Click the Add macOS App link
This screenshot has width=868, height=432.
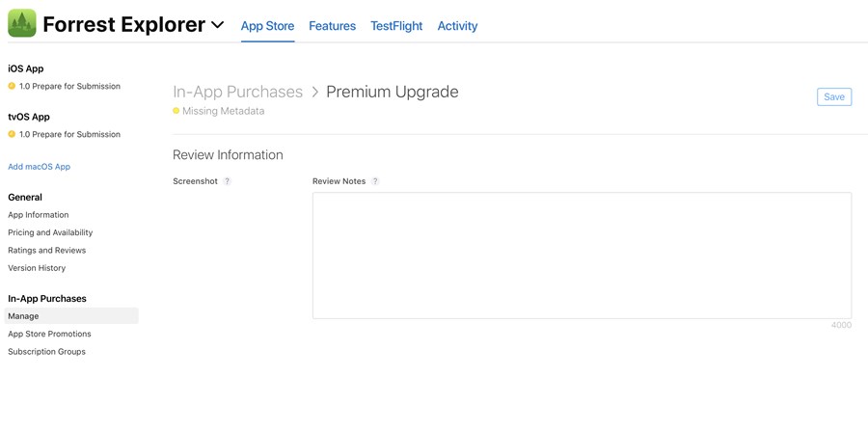click(40, 167)
